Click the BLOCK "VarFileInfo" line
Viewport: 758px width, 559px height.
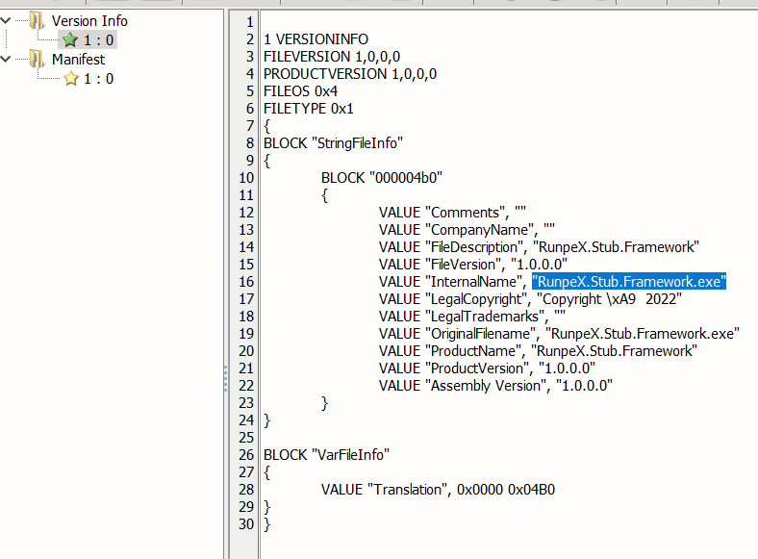point(326,455)
